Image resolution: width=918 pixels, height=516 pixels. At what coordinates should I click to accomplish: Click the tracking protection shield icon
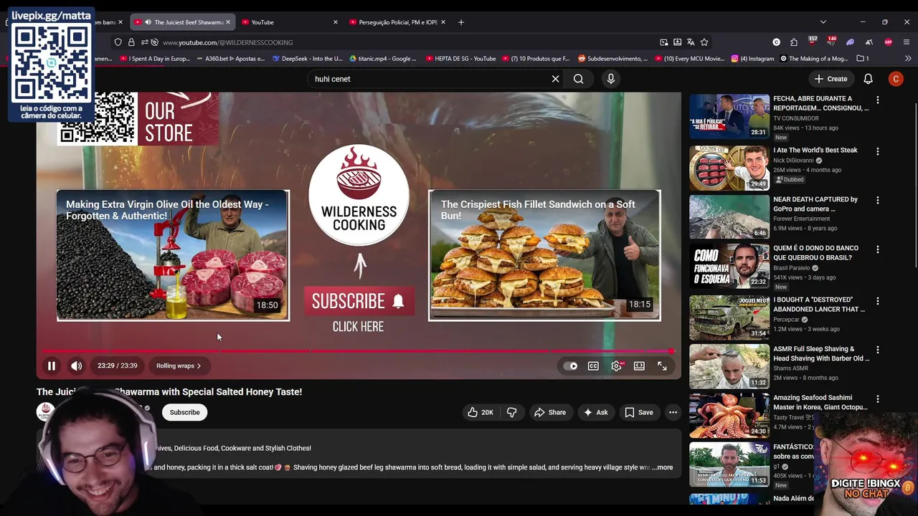tap(118, 42)
